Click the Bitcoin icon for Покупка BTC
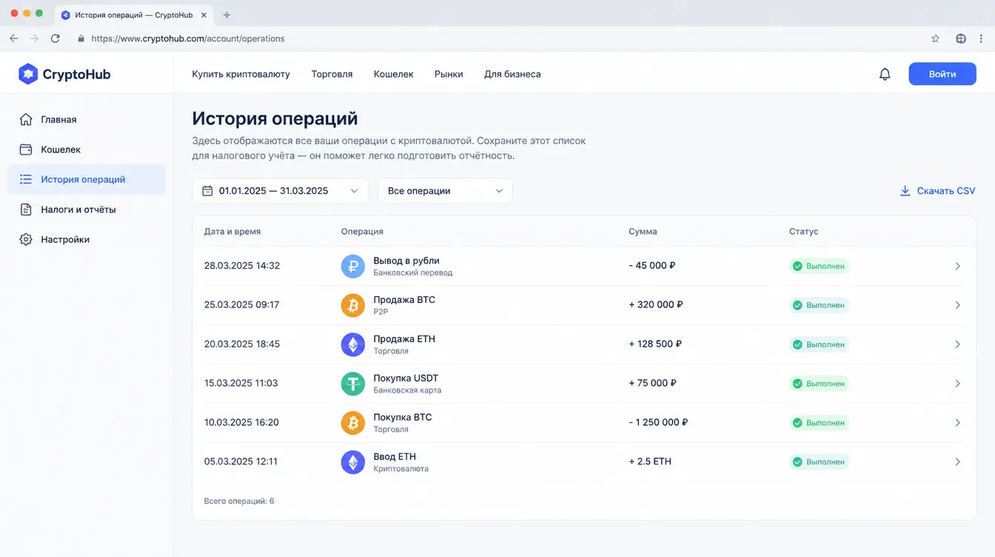Image resolution: width=995 pixels, height=557 pixels. (353, 423)
